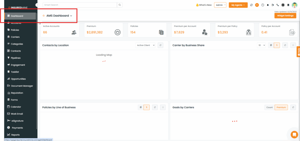This screenshot has width=300, height=141.
Task: Click the Widget Settings button
Action: [x=285, y=16]
